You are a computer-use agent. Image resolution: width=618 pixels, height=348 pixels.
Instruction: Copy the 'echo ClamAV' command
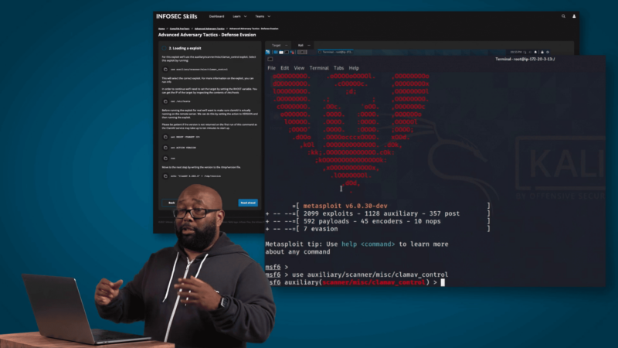click(166, 176)
